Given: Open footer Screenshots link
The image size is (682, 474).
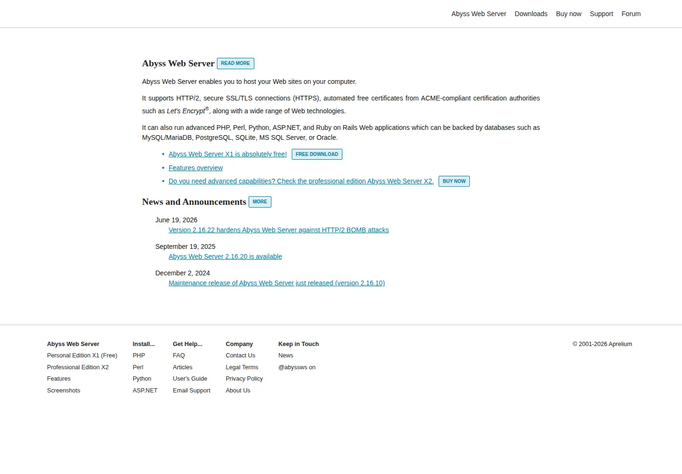Looking at the screenshot, I should [x=63, y=391].
